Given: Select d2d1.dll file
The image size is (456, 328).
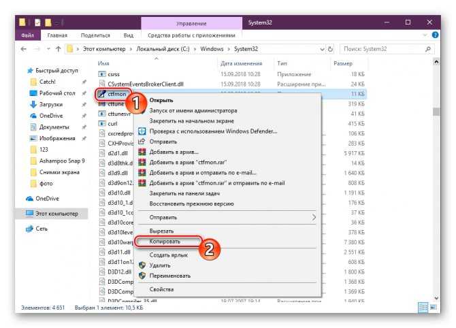Looking at the screenshot, I should (118, 154).
